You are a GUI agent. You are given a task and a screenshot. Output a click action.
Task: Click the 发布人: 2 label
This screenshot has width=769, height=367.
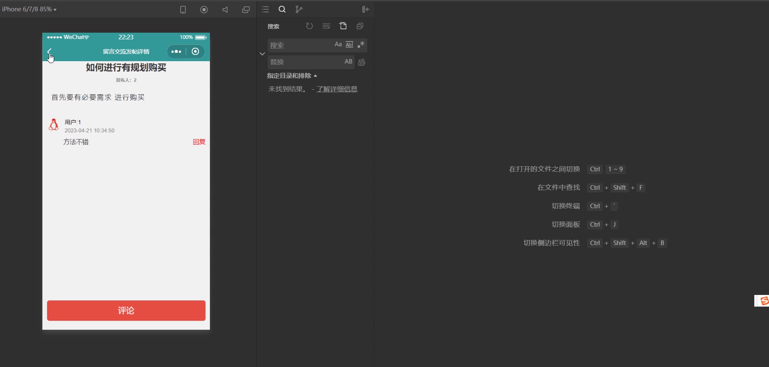coord(126,80)
